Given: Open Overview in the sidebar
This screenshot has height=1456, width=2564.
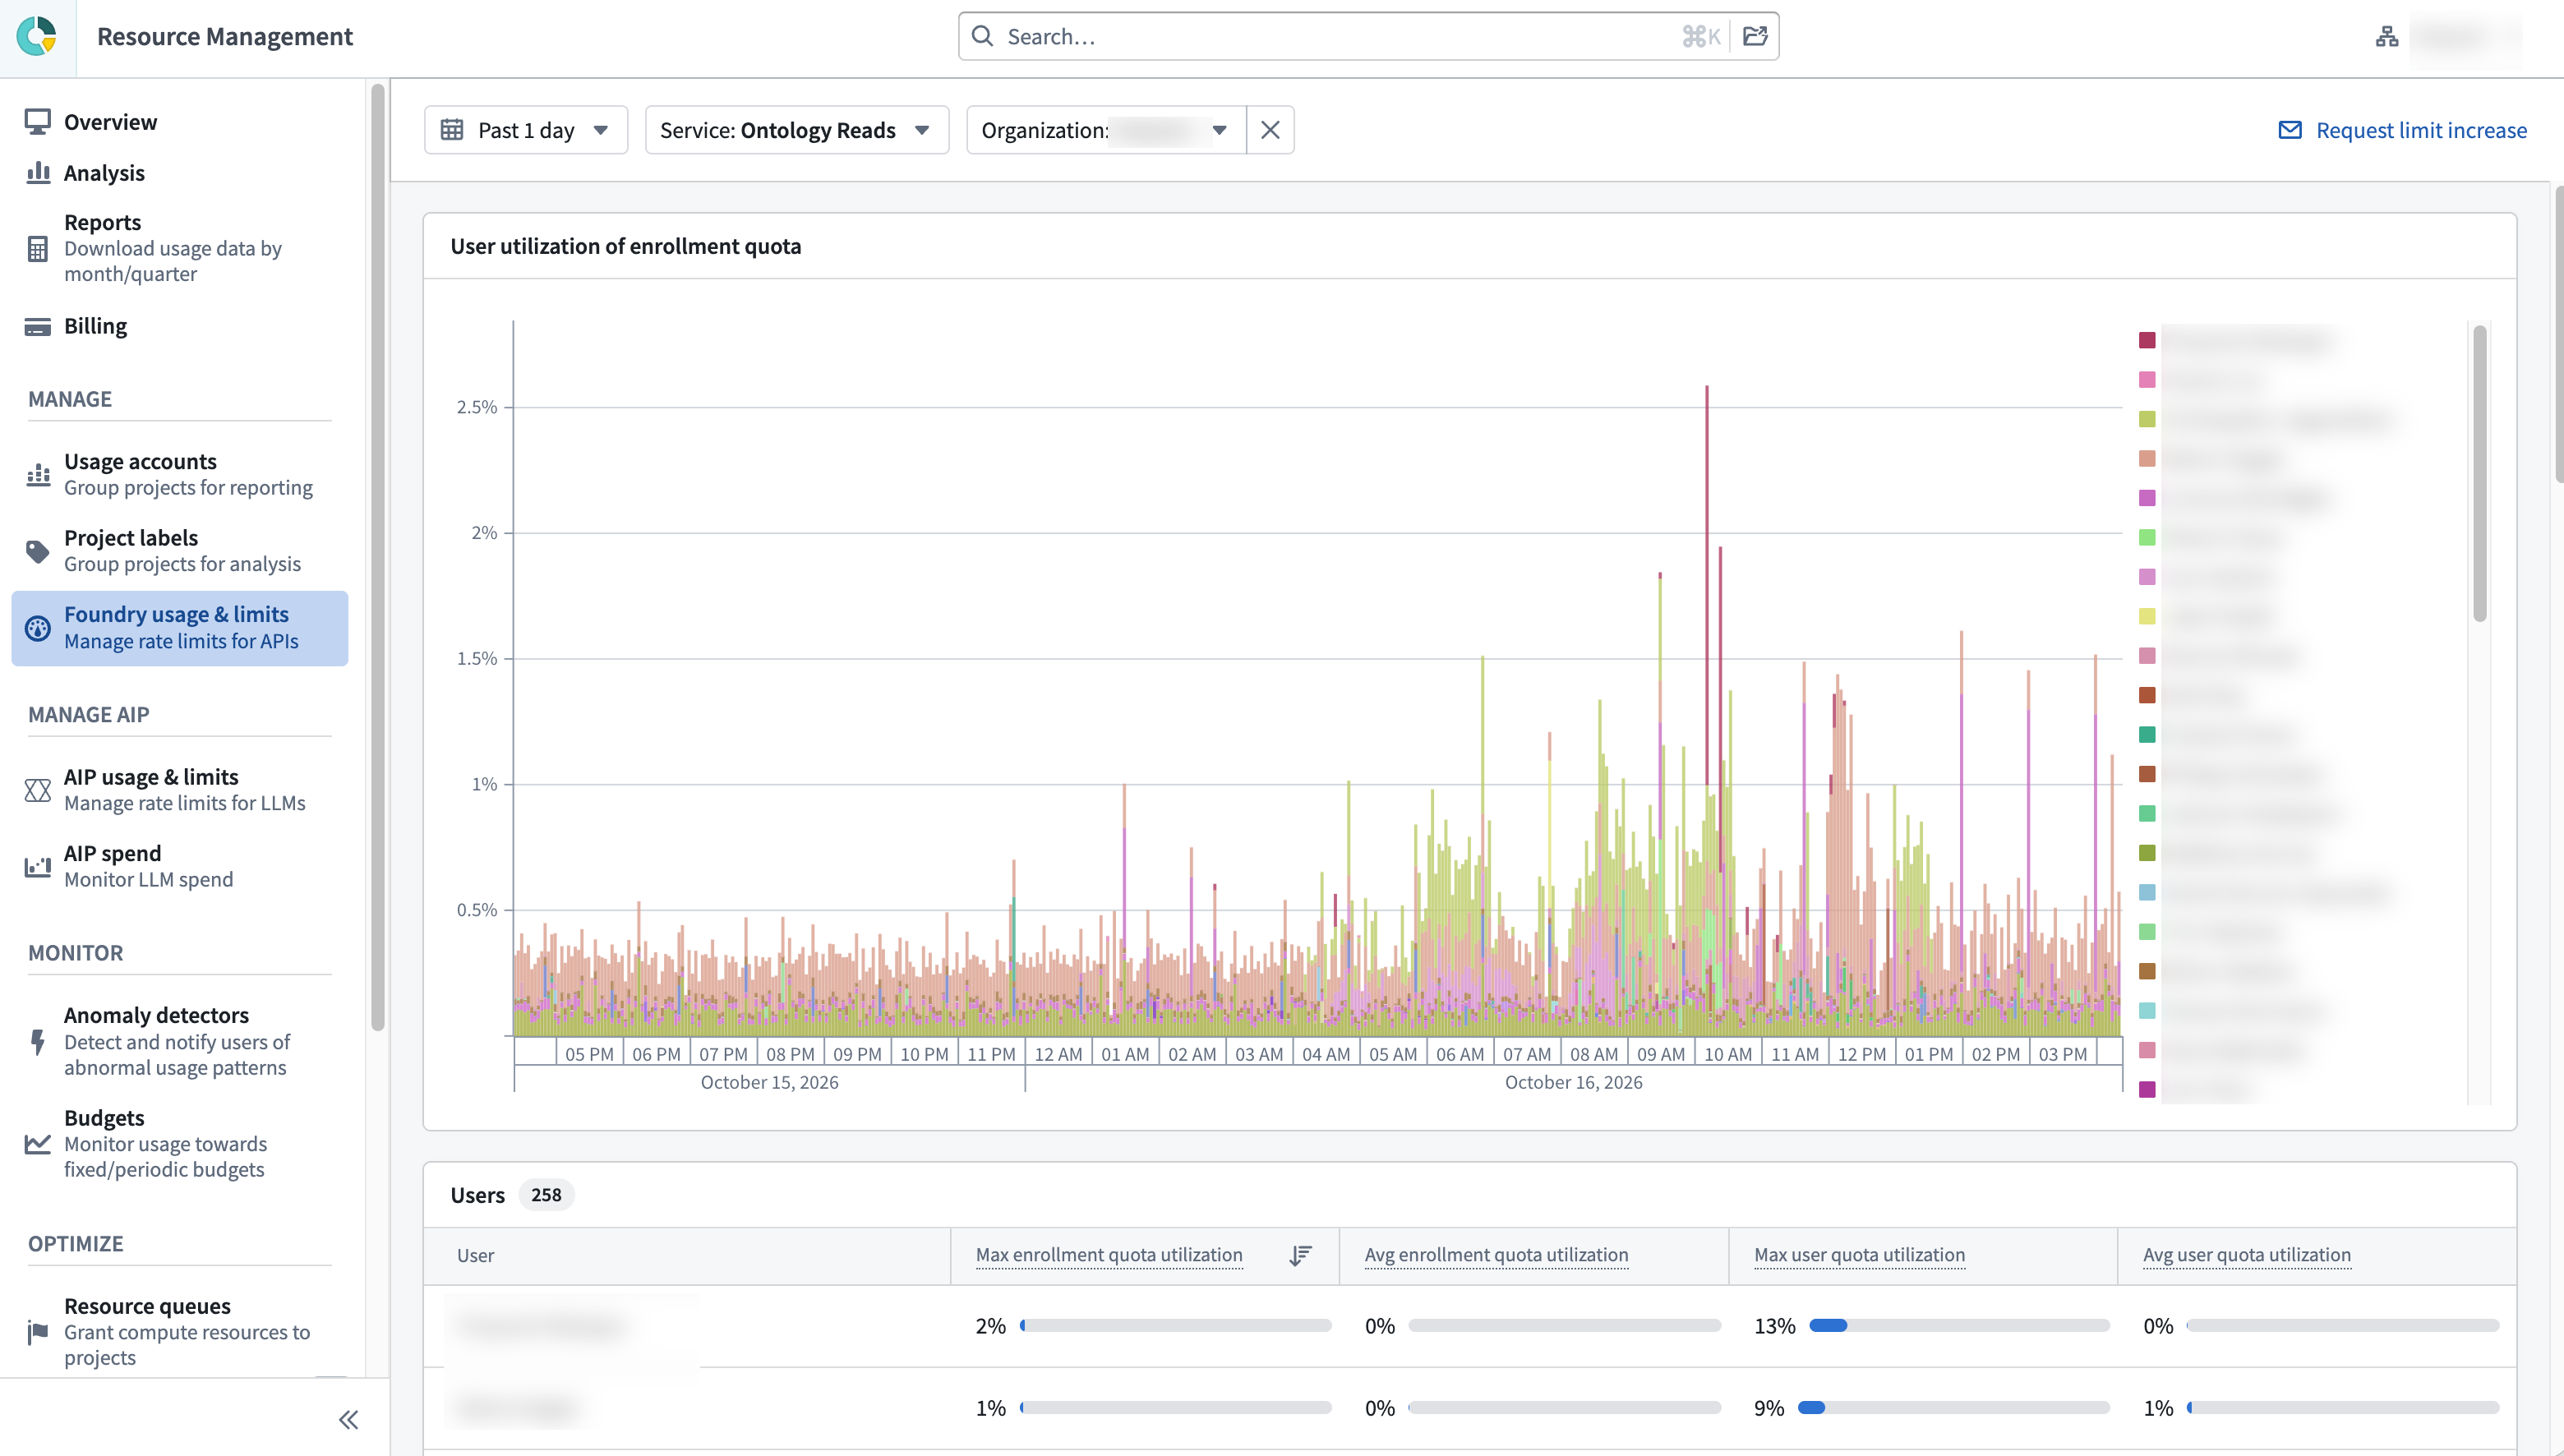Looking at the screenshot, I should [x=110, y=122].
